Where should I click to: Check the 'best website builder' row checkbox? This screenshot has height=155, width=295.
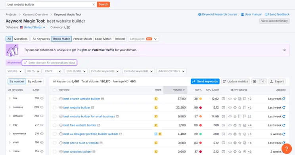click(x=55, y=107)
